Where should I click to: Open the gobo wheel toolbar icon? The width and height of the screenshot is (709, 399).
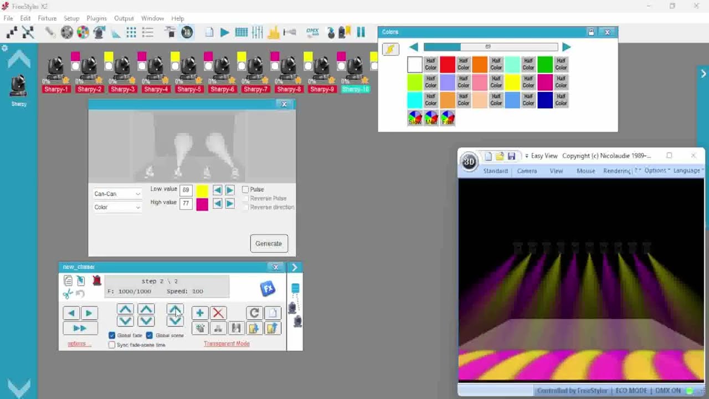click(67, 33)
